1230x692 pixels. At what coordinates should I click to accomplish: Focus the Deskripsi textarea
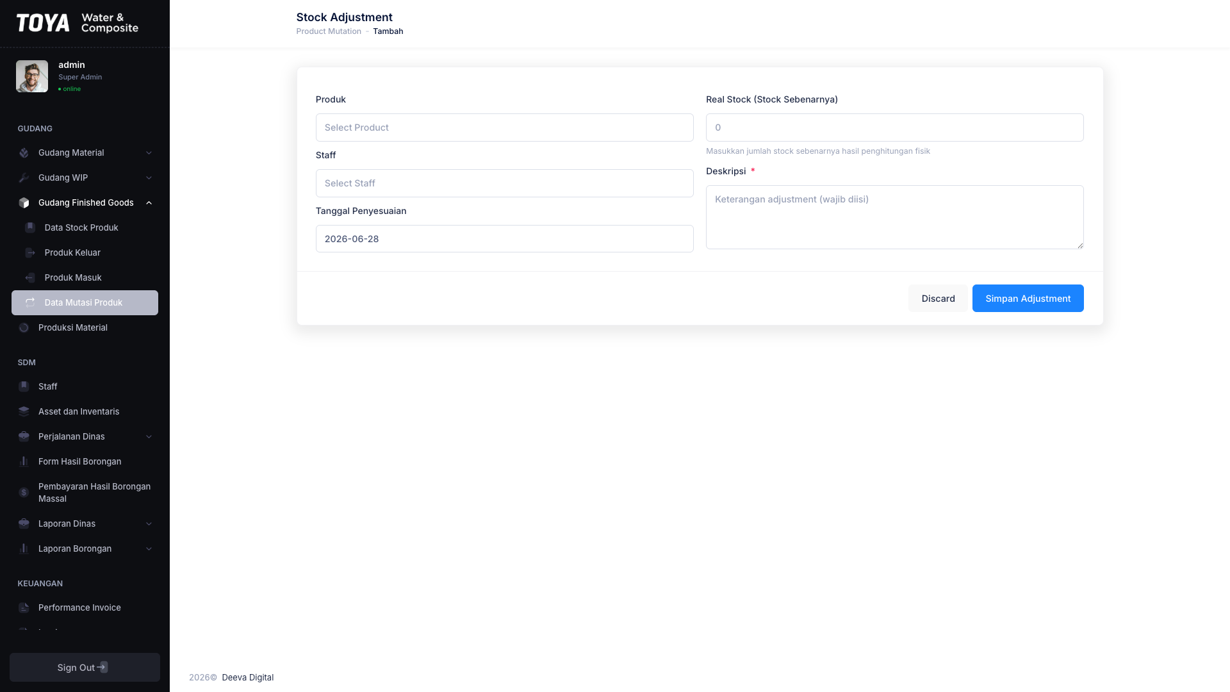pos(894,217)
